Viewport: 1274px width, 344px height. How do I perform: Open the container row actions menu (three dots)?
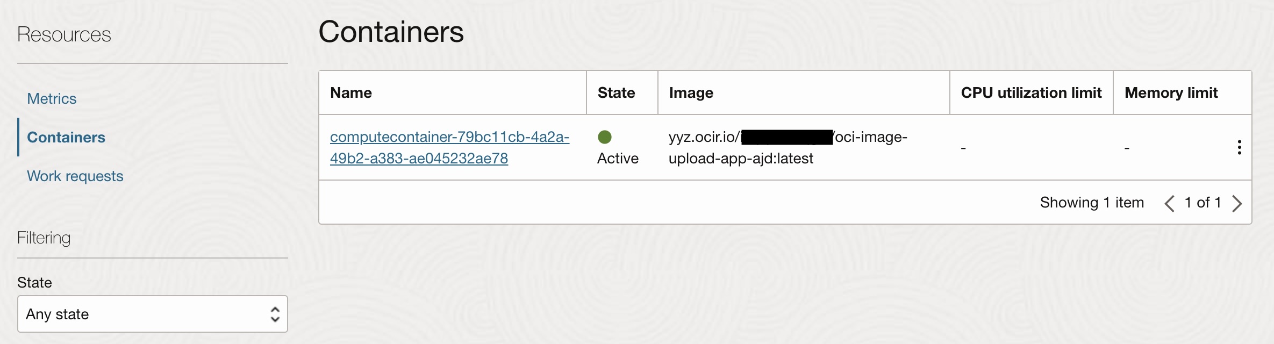coord(1239,147)
